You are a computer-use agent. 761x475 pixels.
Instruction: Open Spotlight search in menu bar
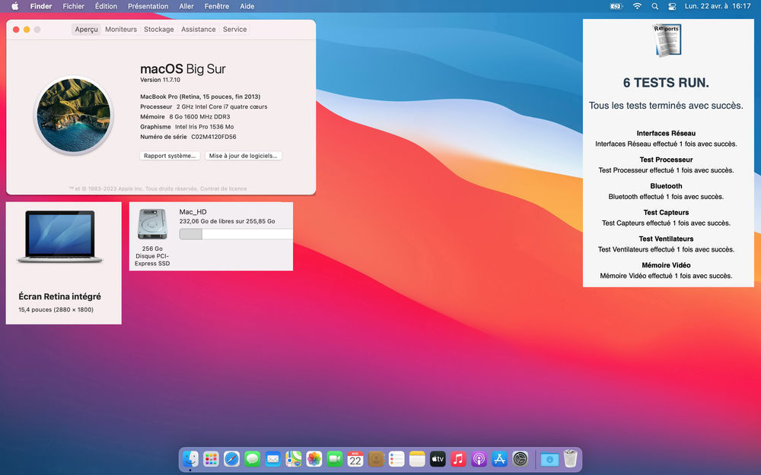pos(655,6)
